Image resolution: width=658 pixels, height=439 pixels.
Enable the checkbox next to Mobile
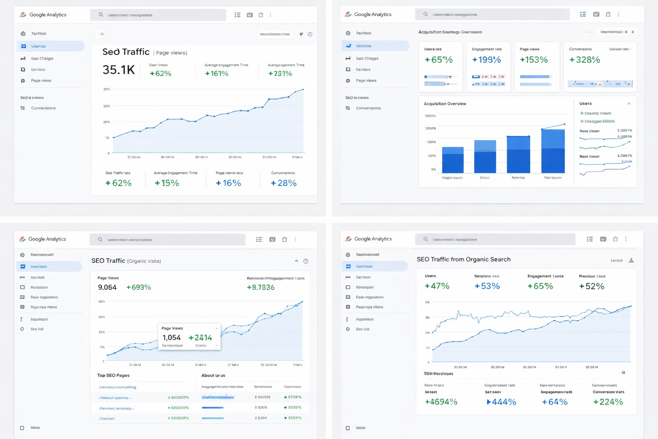pos(21,427)
